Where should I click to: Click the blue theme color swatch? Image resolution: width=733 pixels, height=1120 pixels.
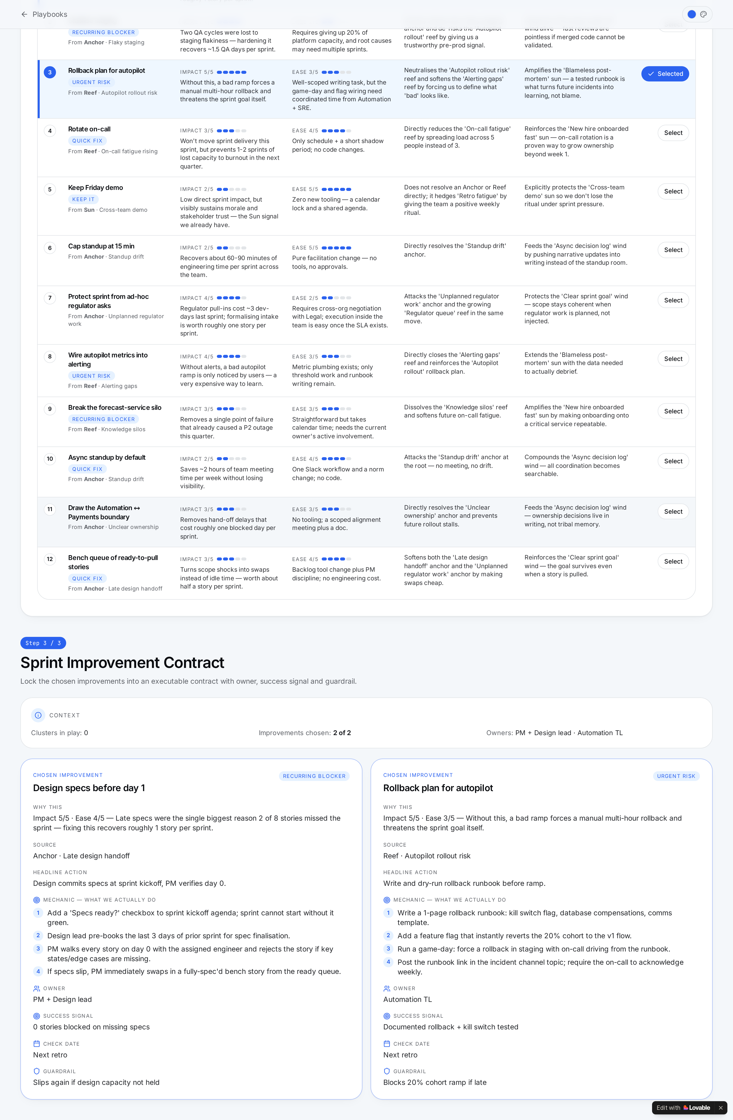tap(692, 14)
